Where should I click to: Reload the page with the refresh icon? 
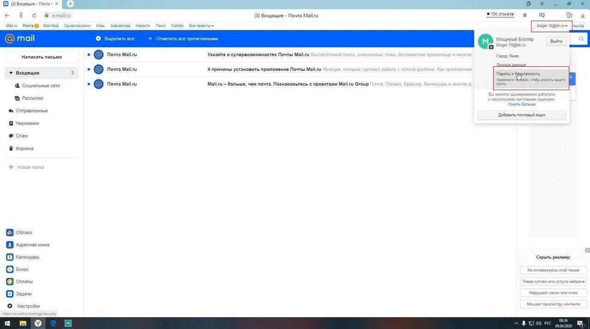(x=34, y=15)
